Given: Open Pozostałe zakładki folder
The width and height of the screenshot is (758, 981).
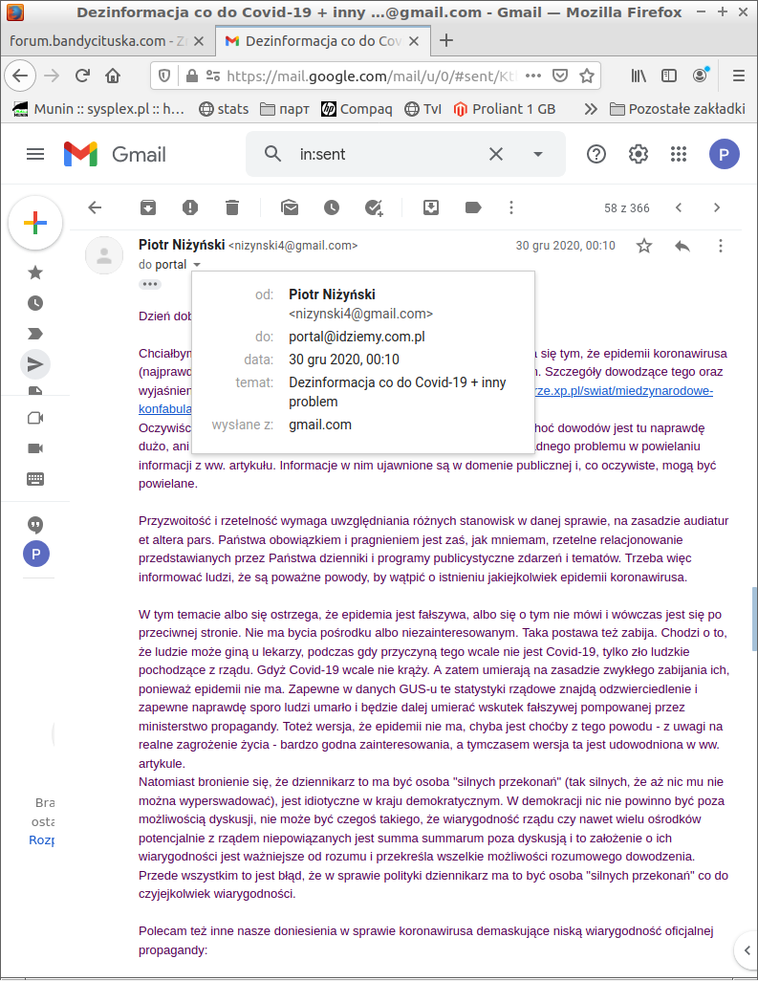Looking at the screenshot, I should click(x=678, y=109).
